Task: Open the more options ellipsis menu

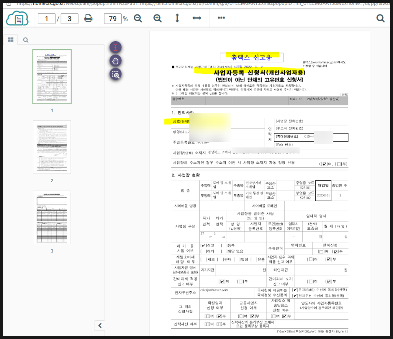Action: click(x=221, y=18)
